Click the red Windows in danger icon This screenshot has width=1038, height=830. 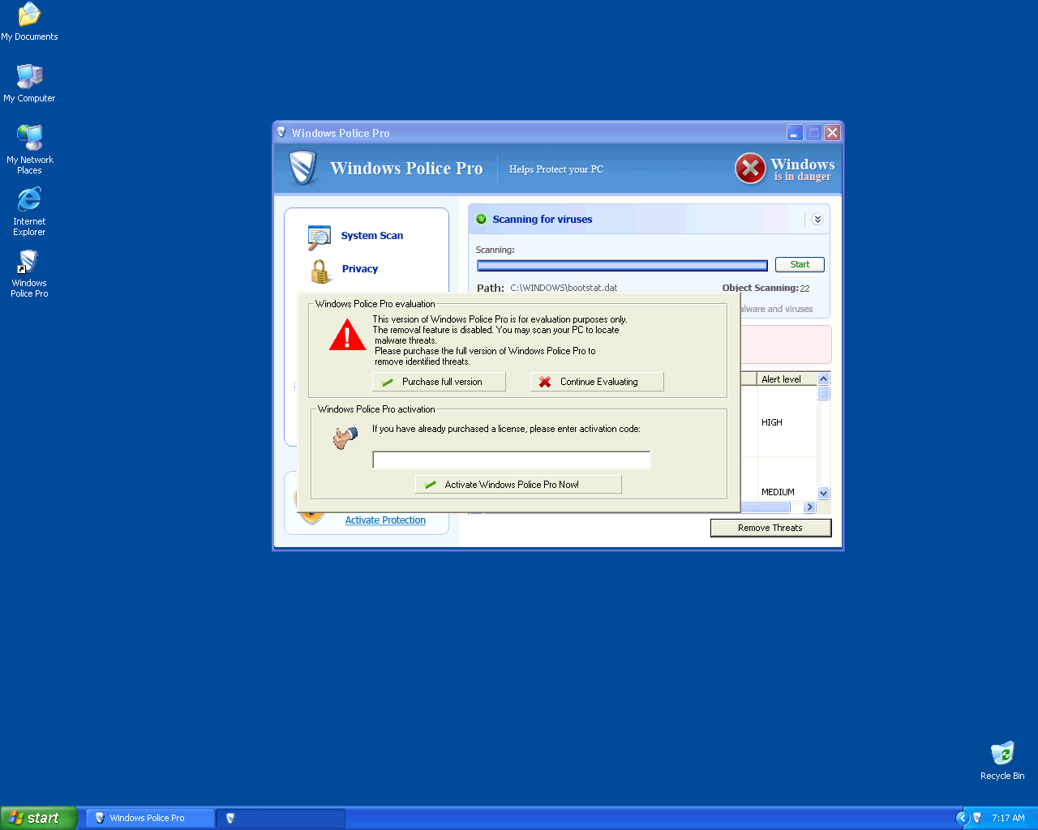pos(750,169)
